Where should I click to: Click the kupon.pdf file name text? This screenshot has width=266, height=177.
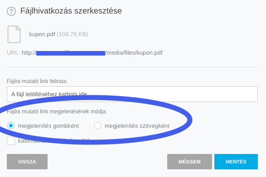42,34
